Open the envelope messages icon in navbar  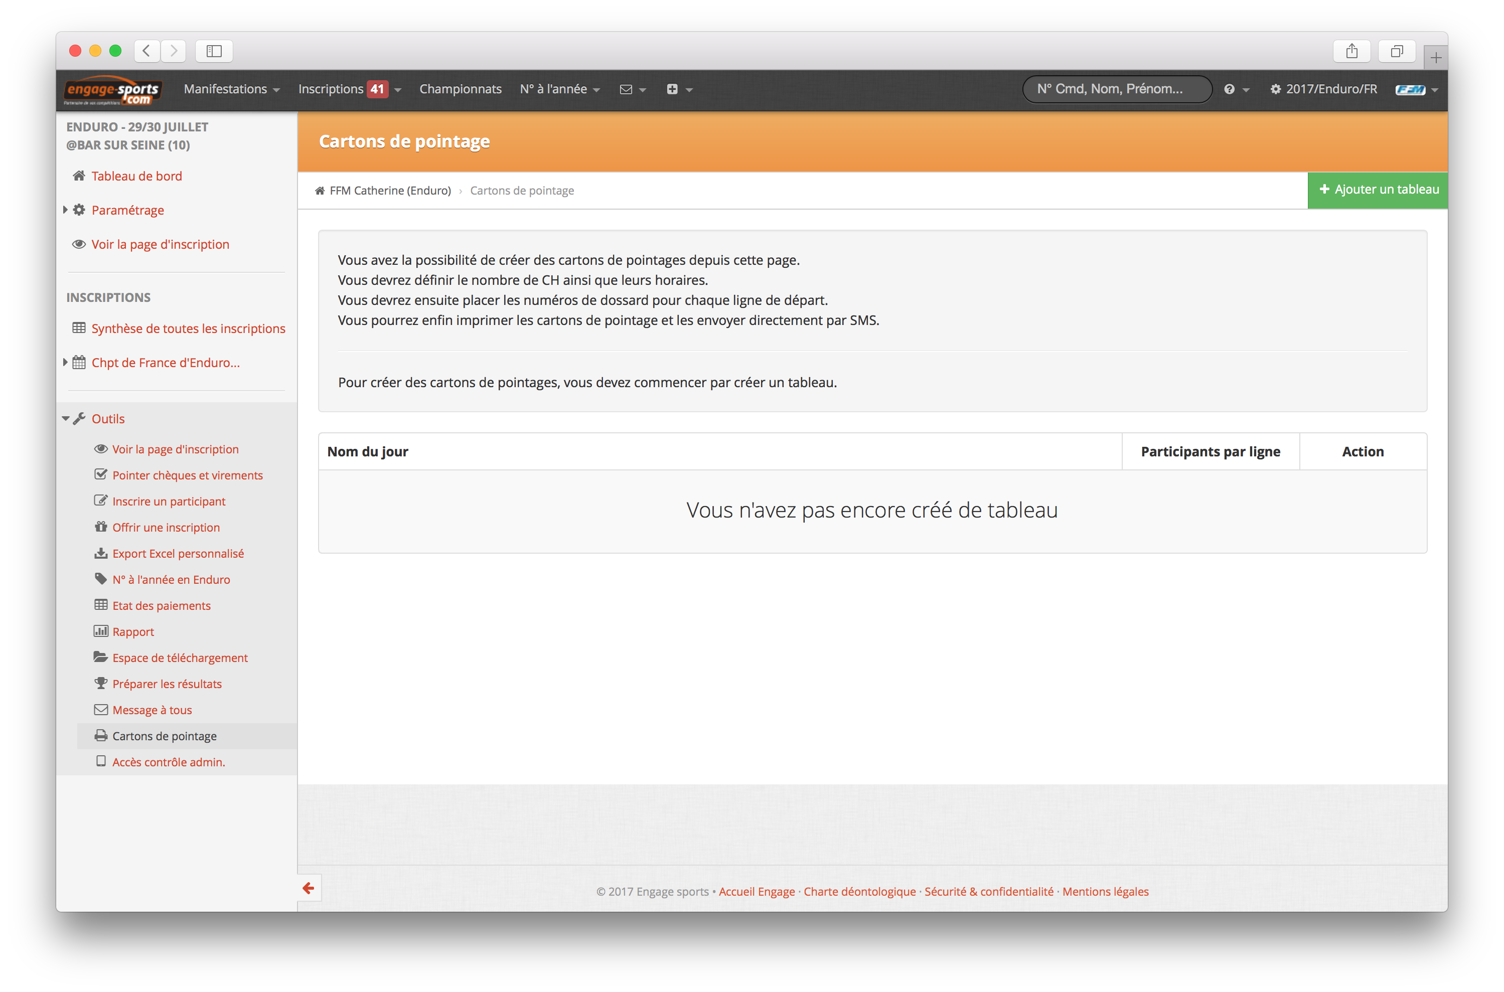pyautogui.click(x=626, y=89)
